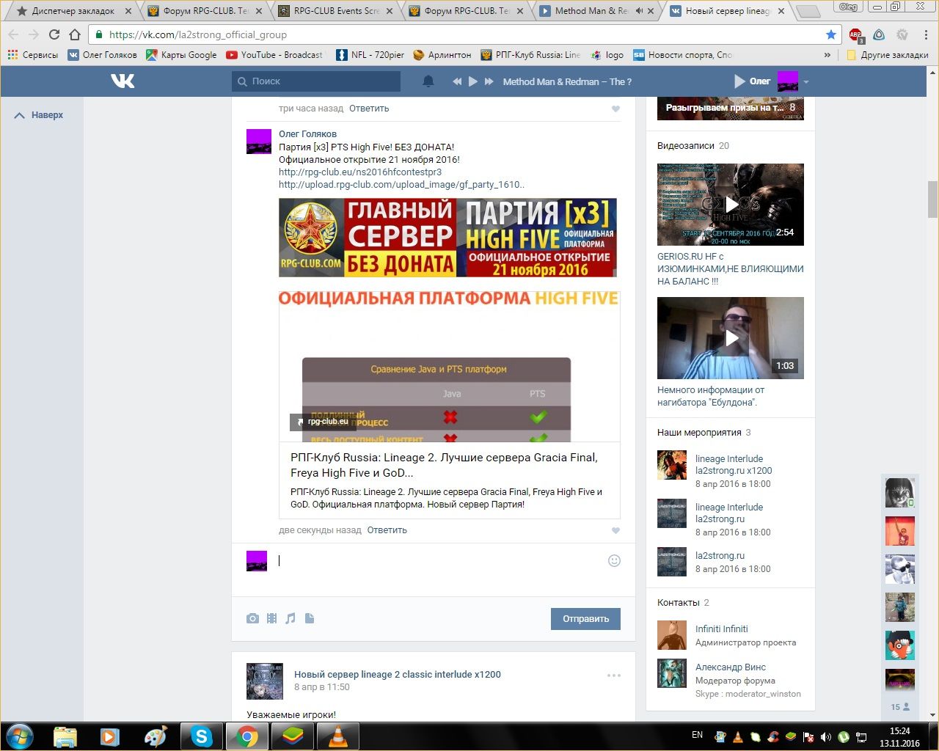Open the VK notifications bell
The image size is (939, 751).
click(x=428, y=81)
